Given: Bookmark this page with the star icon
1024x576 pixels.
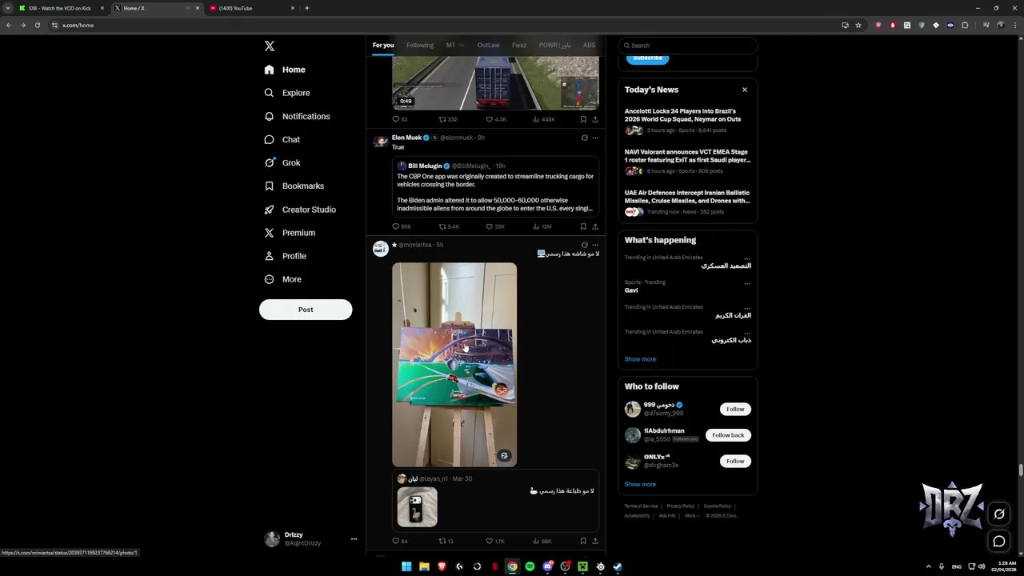Looking at the screenshot, I should 858,25.
